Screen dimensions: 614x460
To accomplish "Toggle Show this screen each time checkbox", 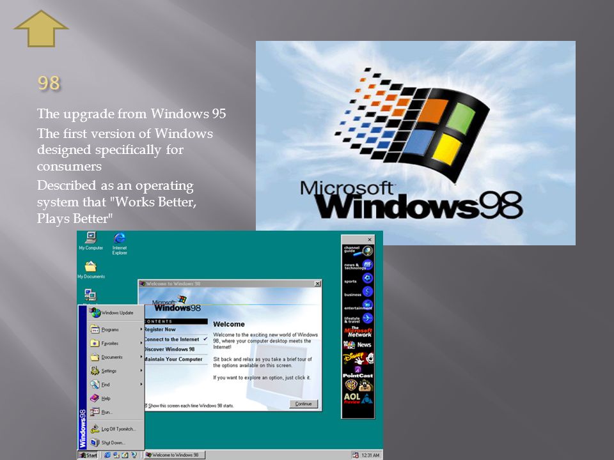I will [146, 405].
